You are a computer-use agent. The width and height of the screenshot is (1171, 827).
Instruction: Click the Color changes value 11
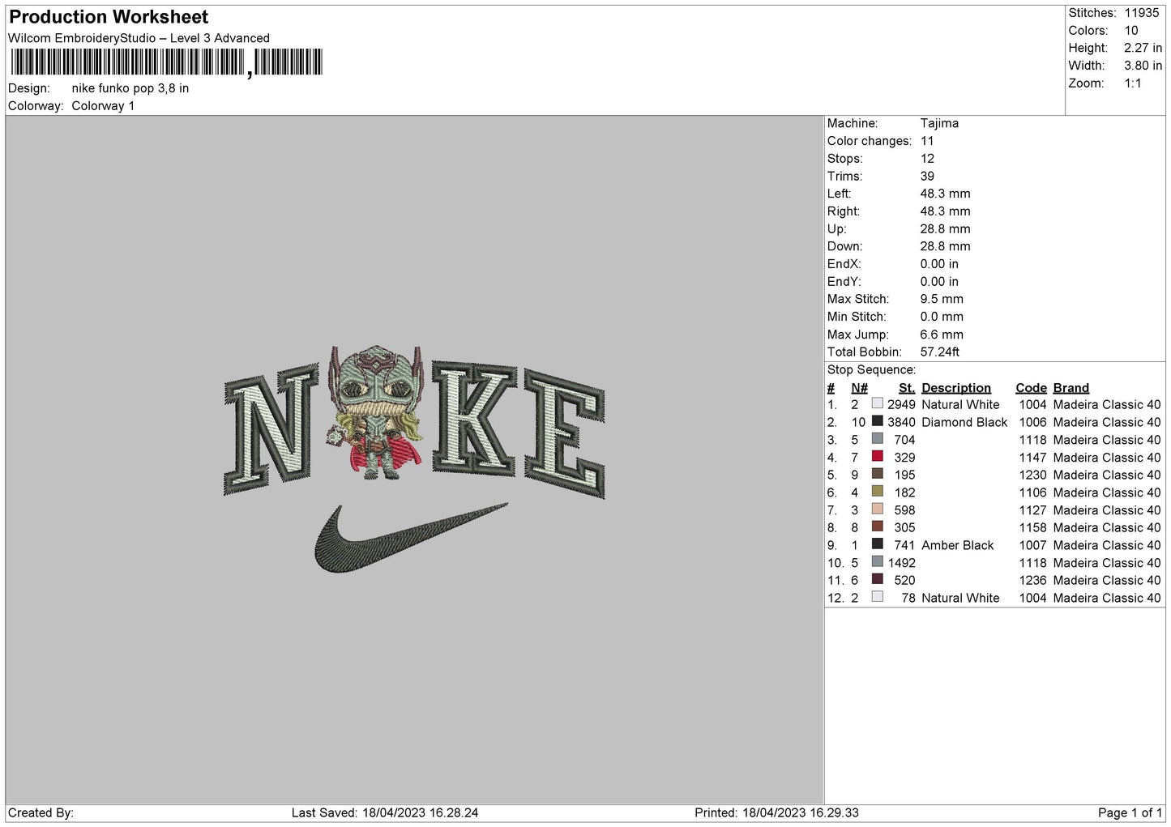927,141
